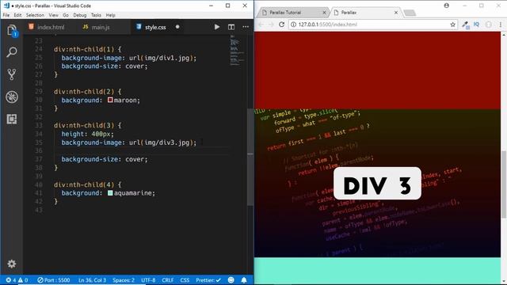Click the minimap in the editor

pos(237,51)
